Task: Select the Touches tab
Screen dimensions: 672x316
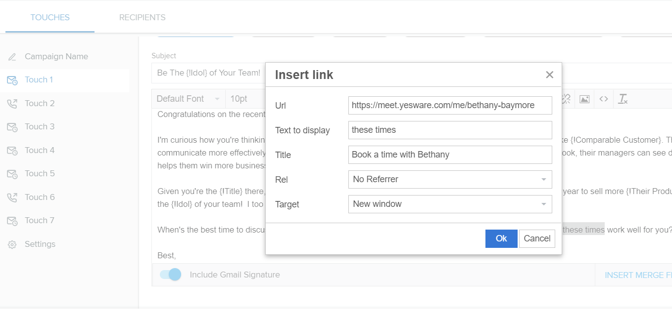Action: (x=50, y=17)
